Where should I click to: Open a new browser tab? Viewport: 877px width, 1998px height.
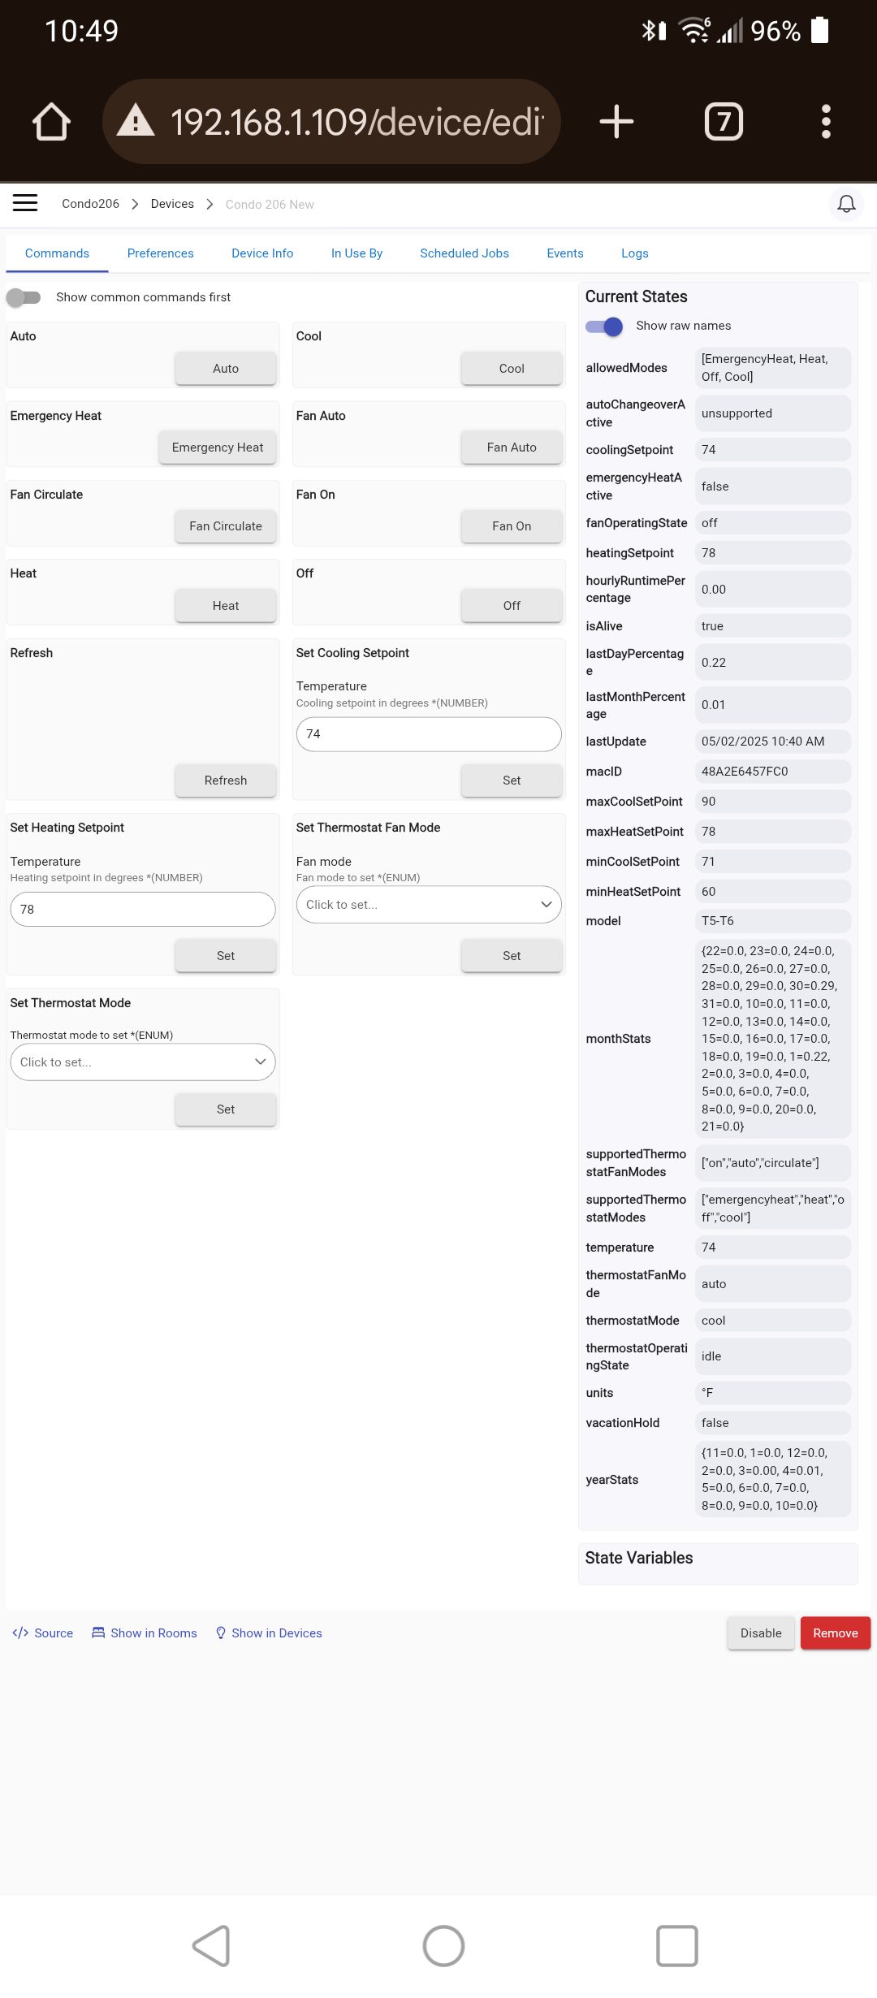click(616, 122)
